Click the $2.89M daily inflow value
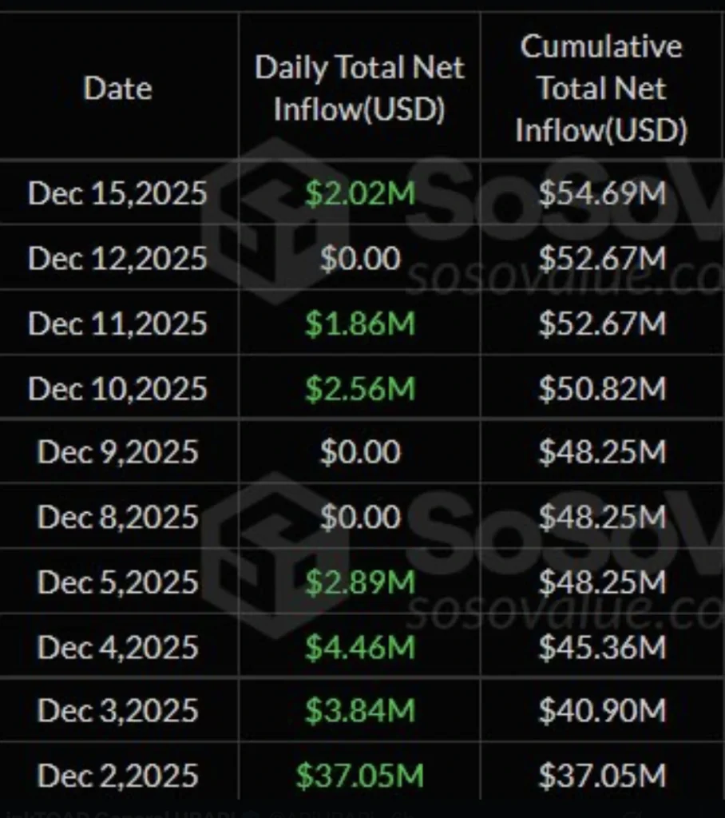Screen dimensions: 725x818 (x=360, y=582)
